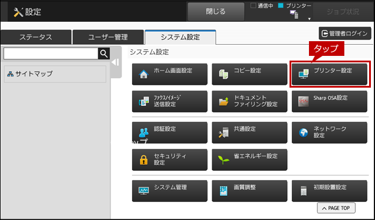
Task: Click the magnifier search button
Action: [104, 54]
